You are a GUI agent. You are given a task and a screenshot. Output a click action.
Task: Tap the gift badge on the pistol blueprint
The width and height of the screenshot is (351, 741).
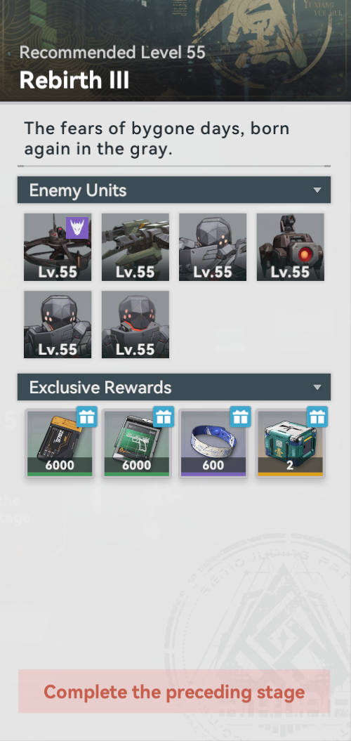[164, 417]
